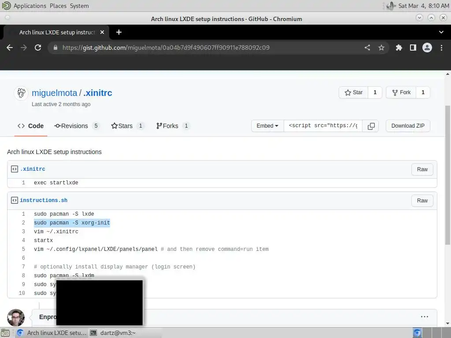Viewport: 451px width, 338px height.
Task: Open Chromium three-dot menu
Action: [x=441, y=48]
